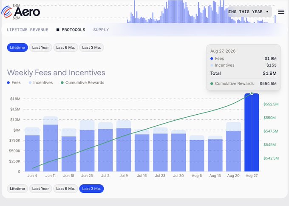Click the Jun 25 bar
Image resolution: width=289 pixels, height=206 pixels.
[x=87, y=146]
